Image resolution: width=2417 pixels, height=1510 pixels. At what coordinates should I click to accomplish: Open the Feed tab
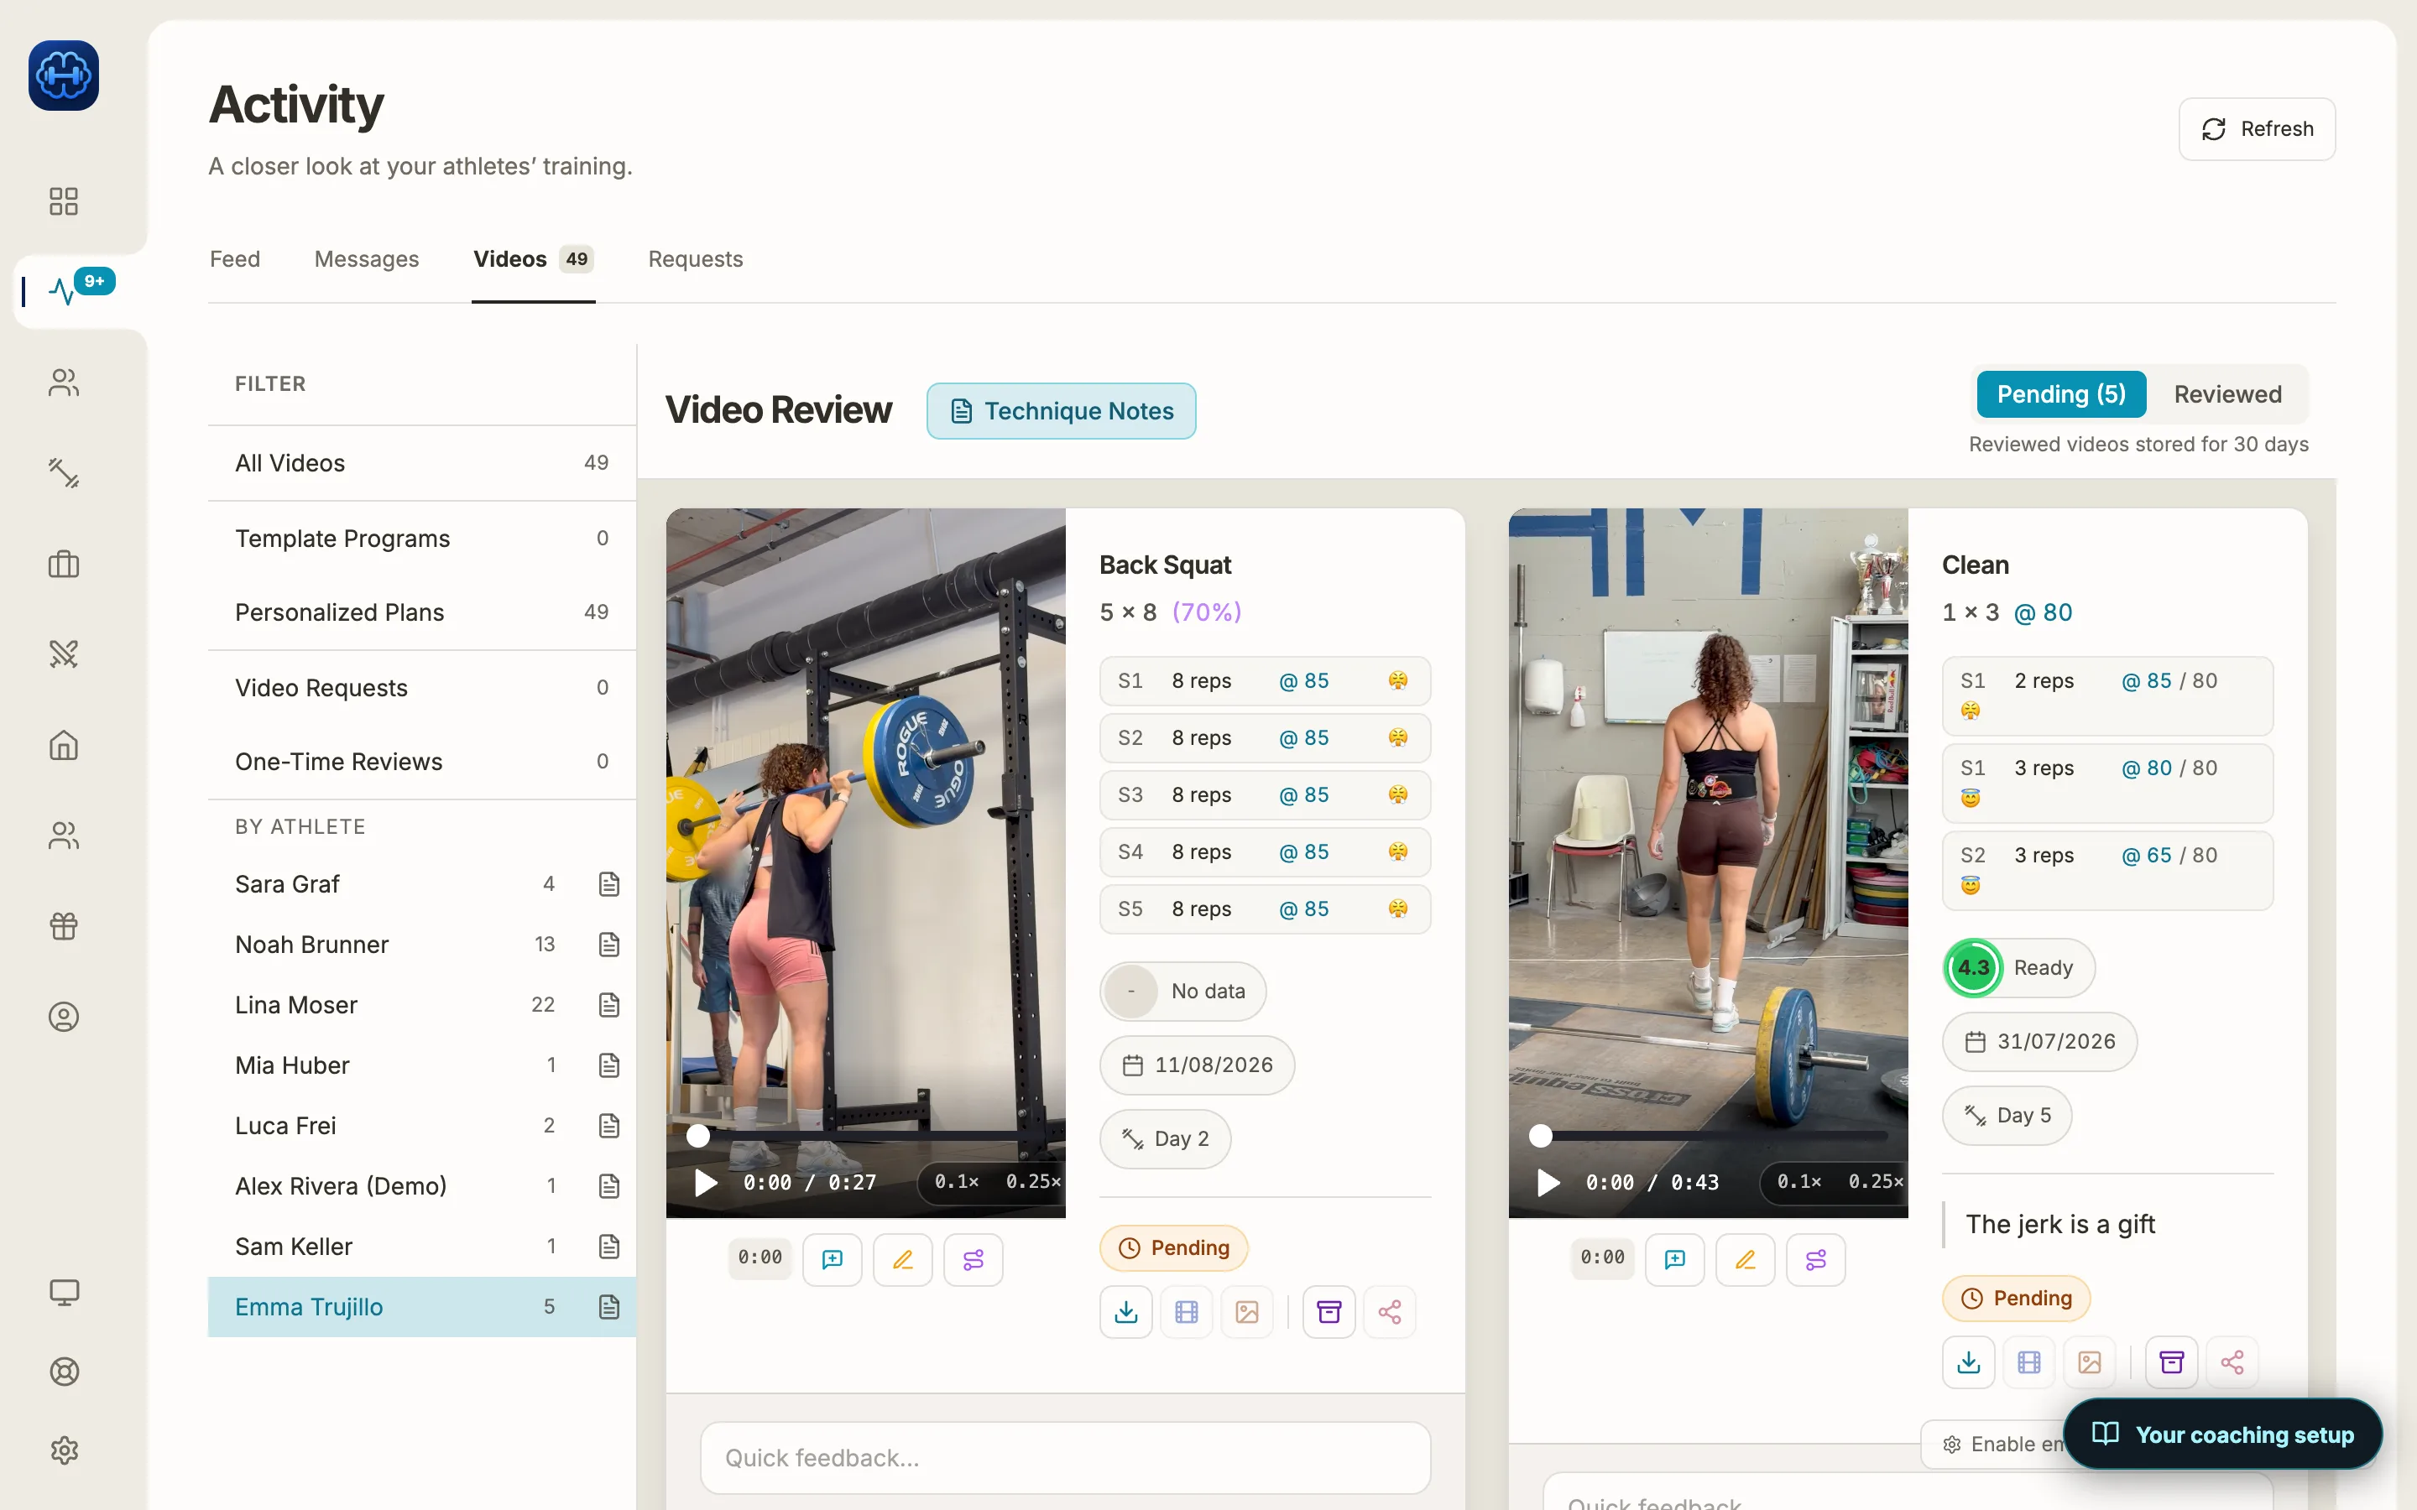click(x=235, y=258)
